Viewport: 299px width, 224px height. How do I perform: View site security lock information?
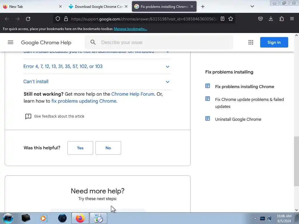[66, 19]
